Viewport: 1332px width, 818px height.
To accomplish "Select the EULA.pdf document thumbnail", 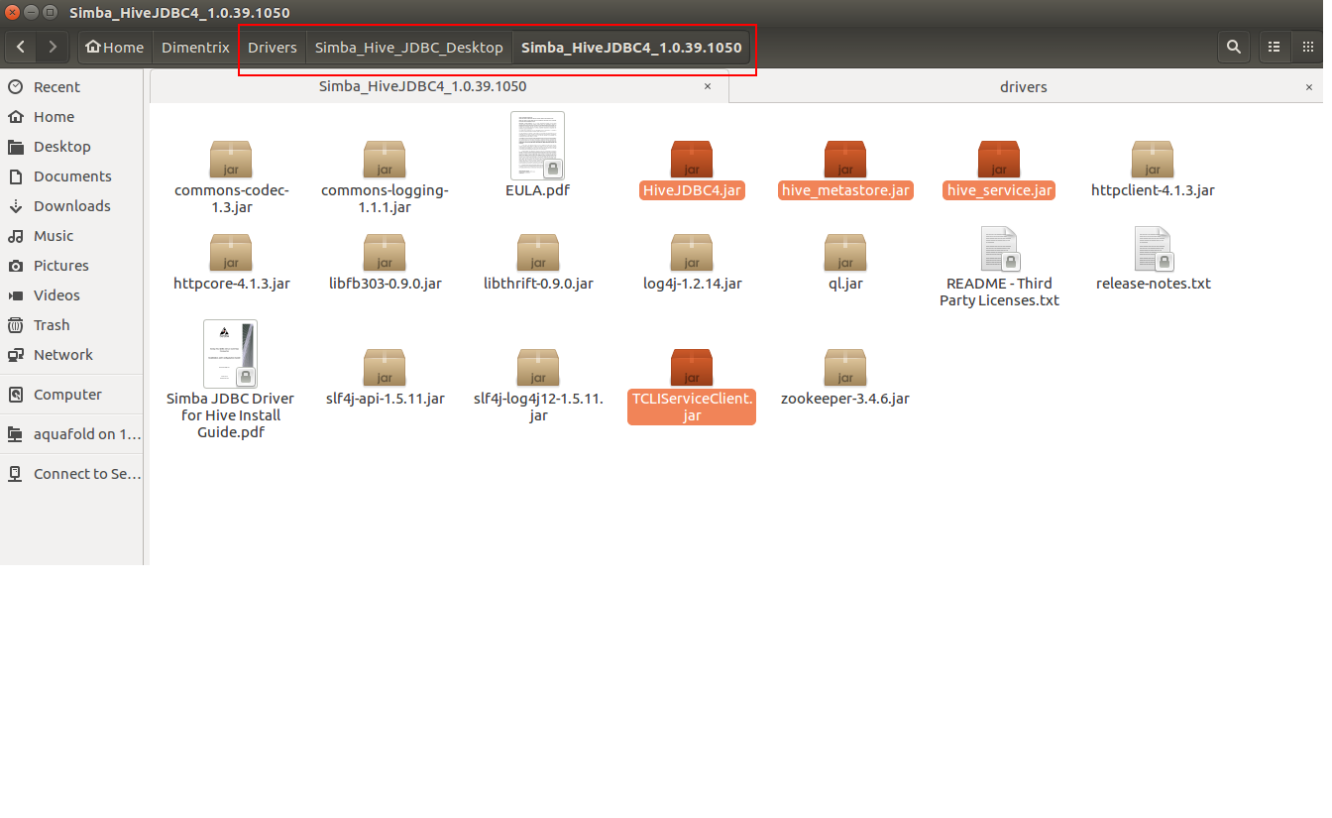I will click(x=538, y=145).
